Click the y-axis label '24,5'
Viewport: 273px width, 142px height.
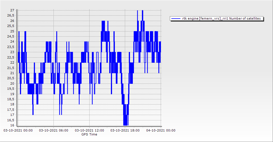pyautogui.click(x=11, y=36)
